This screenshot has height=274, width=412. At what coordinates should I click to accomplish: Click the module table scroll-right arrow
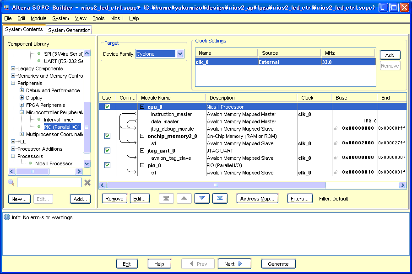coord(402,185)
